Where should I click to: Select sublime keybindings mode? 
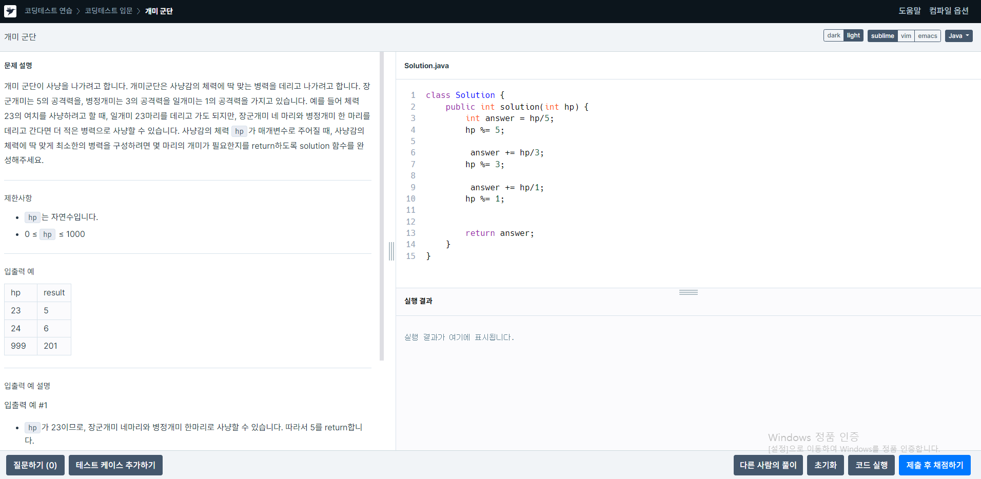(882, 36)
